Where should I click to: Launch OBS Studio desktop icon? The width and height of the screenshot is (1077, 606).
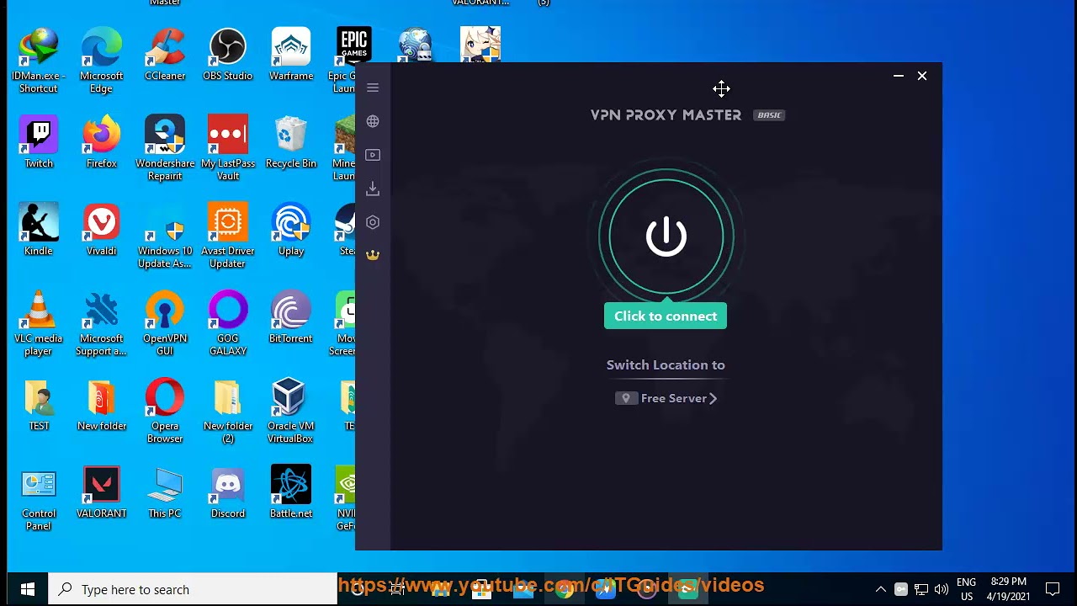[228, 55]
